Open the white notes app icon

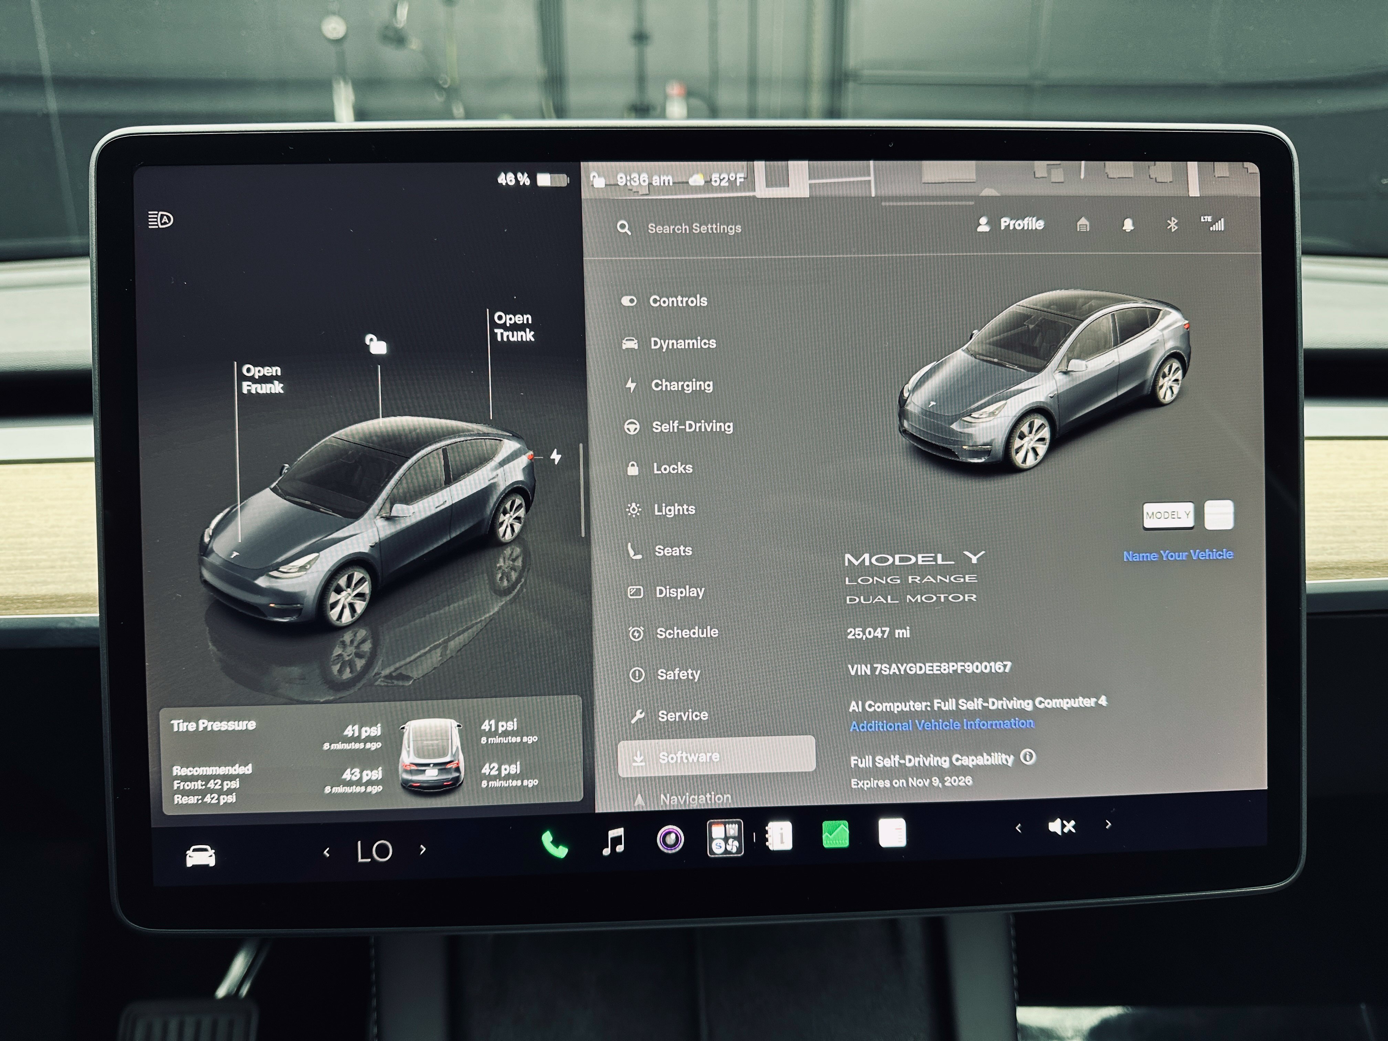[892, 833]
